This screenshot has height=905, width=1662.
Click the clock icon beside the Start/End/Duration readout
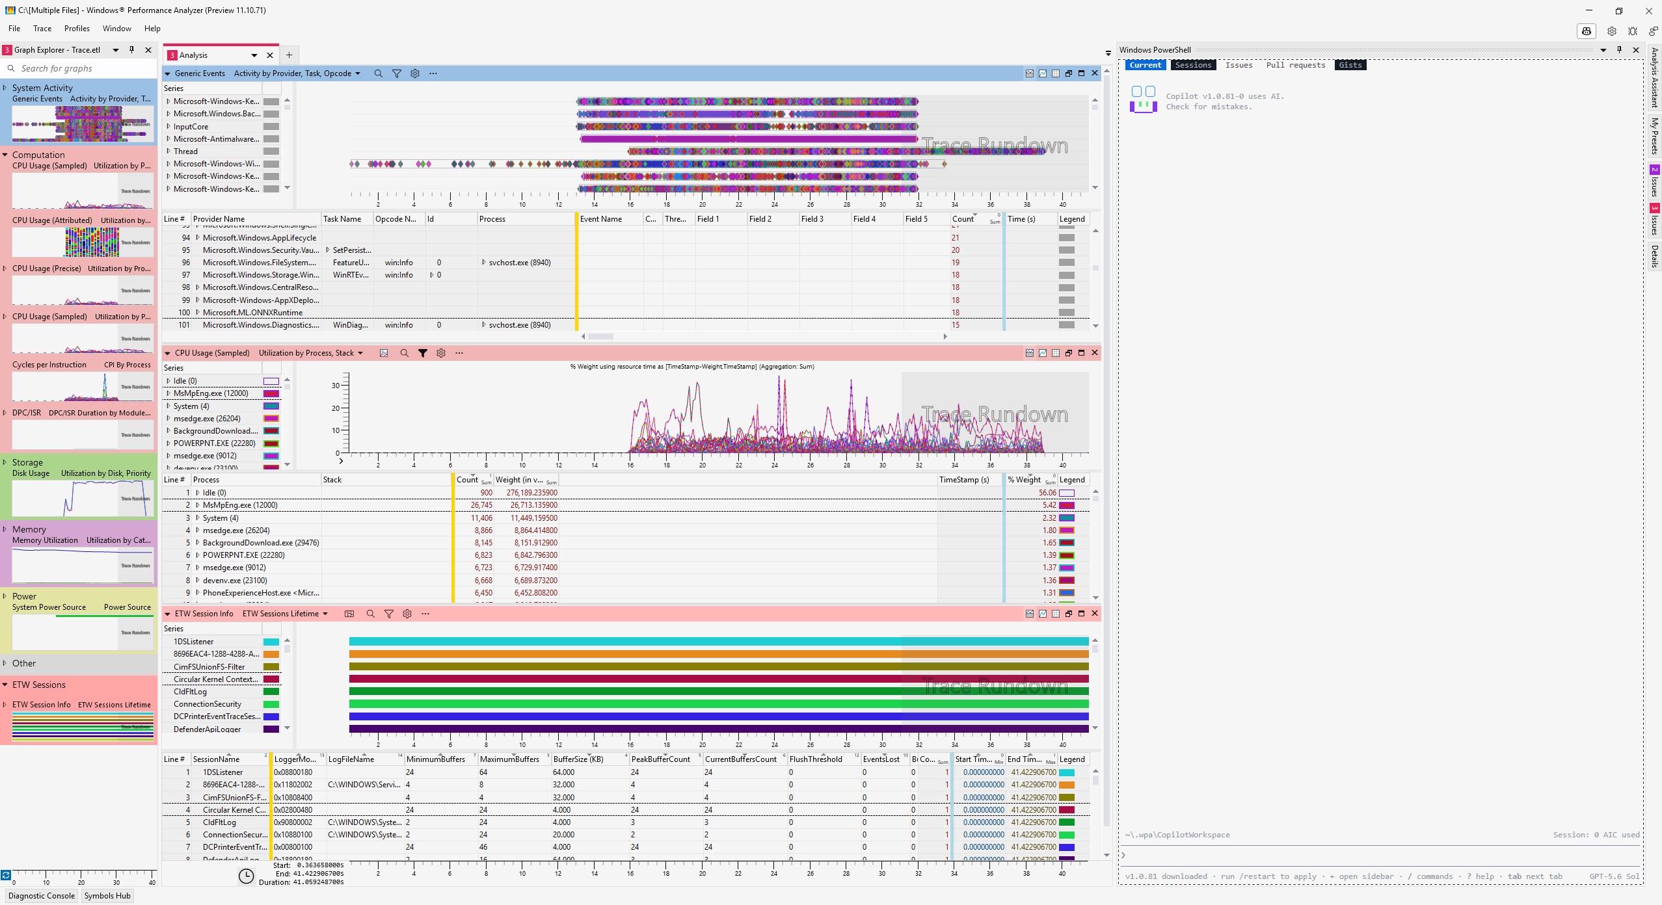click(246, 876)
